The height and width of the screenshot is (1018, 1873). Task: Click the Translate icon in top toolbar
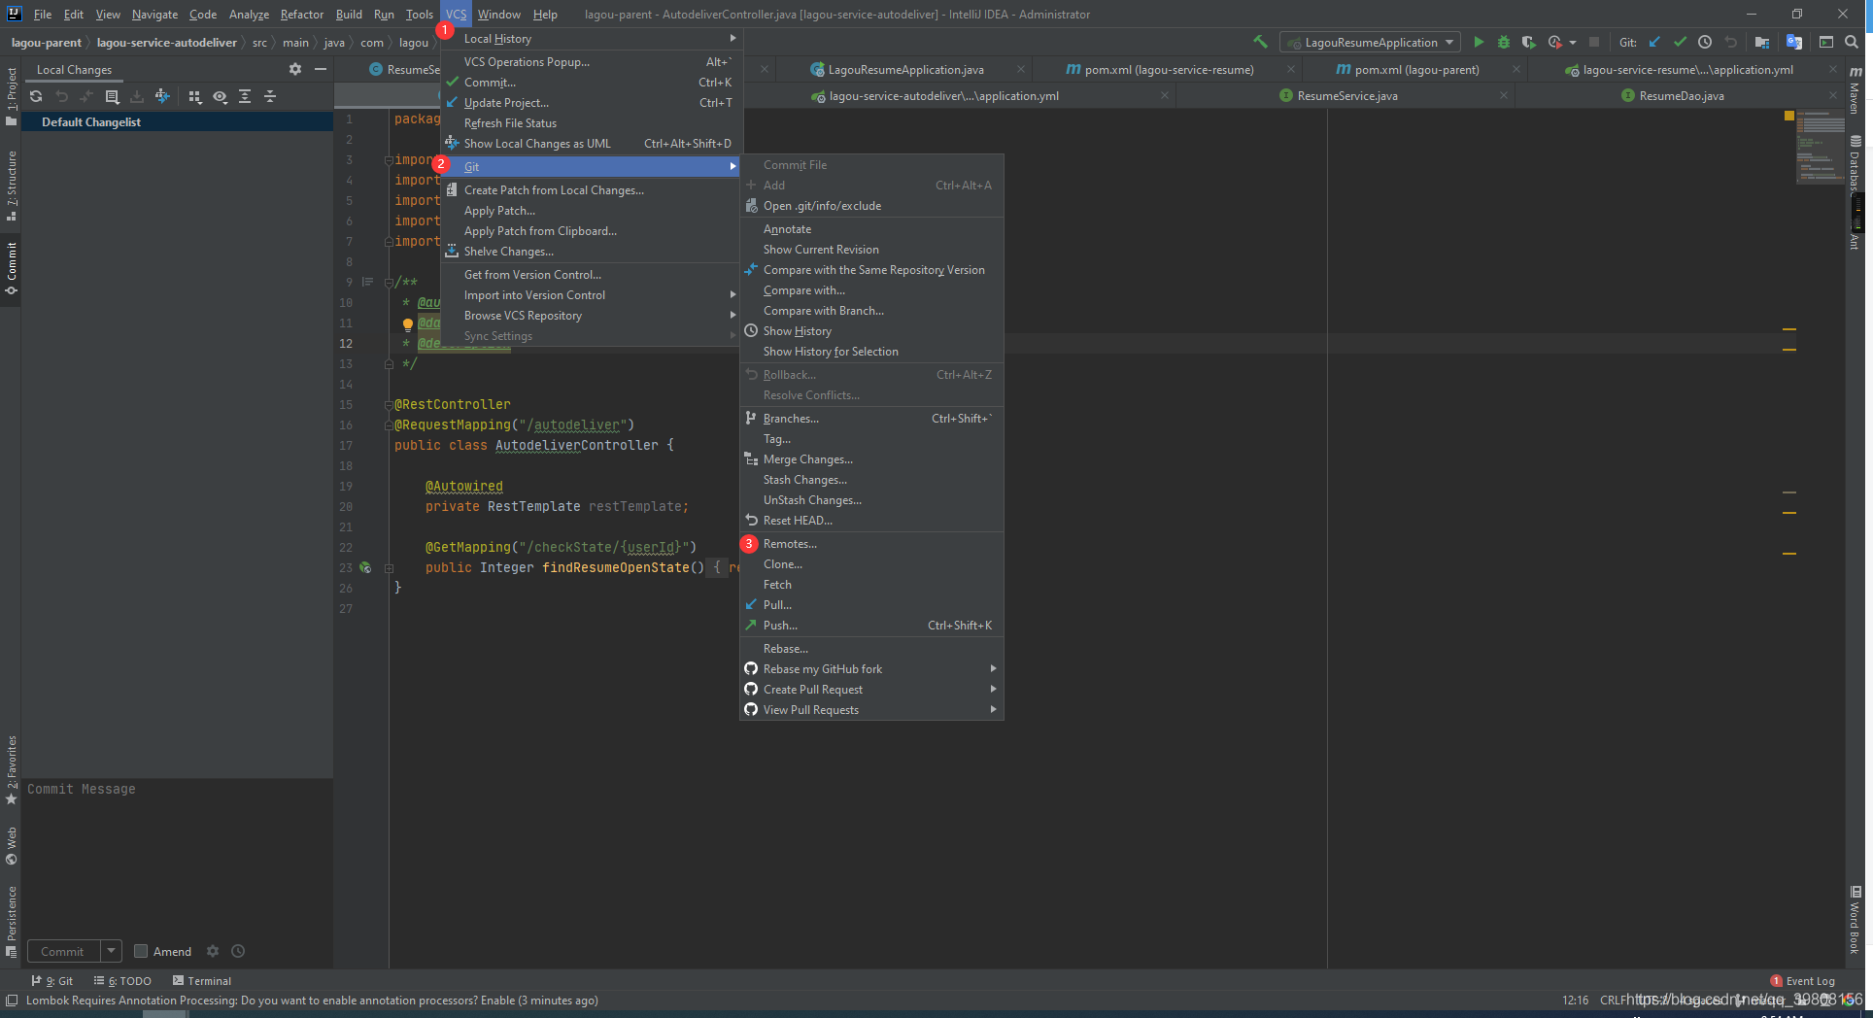(x=1794, y=42)
